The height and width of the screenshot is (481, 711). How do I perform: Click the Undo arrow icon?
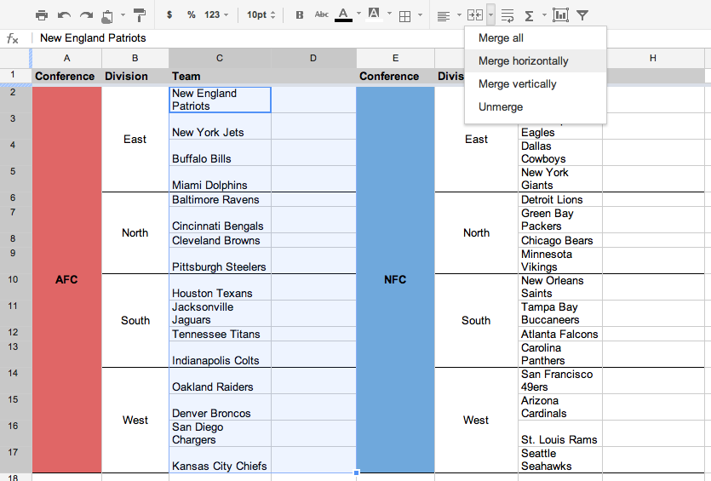pyautogui.click(x=64, y=15)
